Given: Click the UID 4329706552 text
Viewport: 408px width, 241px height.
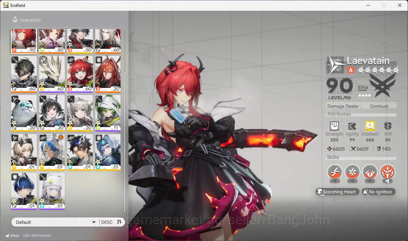Looking at the screenshot, I should coord(37,235).
